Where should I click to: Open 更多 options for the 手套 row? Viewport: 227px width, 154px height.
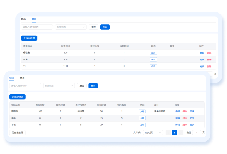pos(192,118)
